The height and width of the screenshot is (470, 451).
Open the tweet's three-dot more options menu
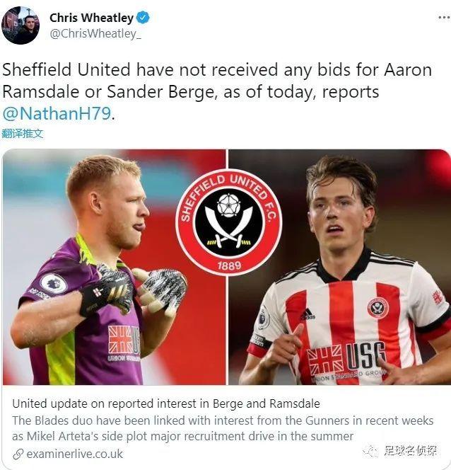coord(444,18)
